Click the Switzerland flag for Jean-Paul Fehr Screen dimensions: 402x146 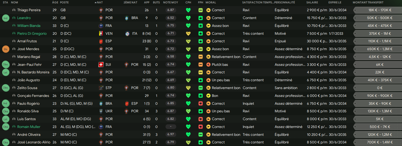[101, 65]
